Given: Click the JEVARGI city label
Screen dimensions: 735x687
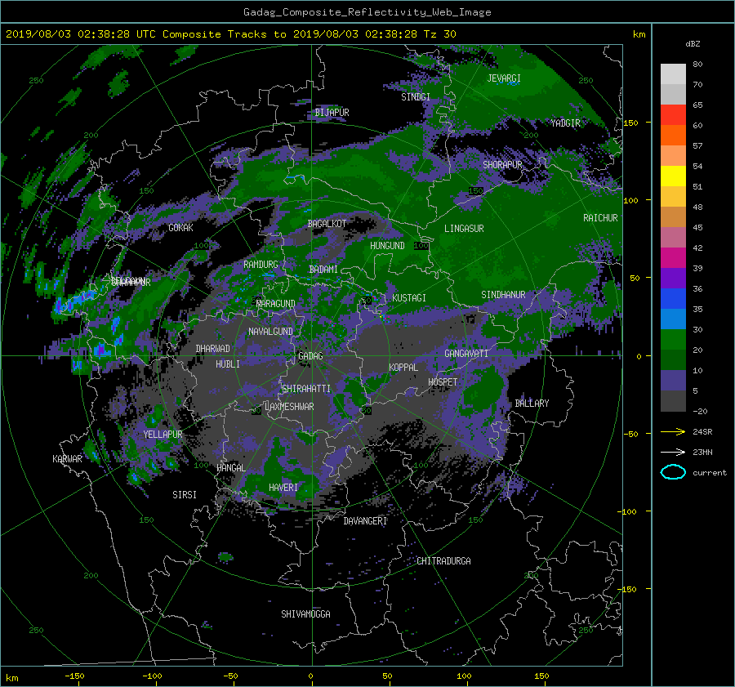Looking at the screenshot, I should [504, 78].
